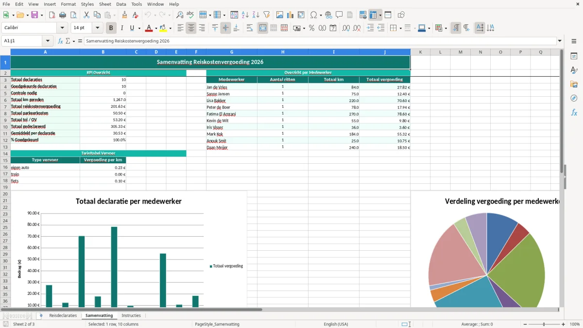Toggle Wrap Text
The height and width of the screenshot is (328, 583).
[249, 28]
